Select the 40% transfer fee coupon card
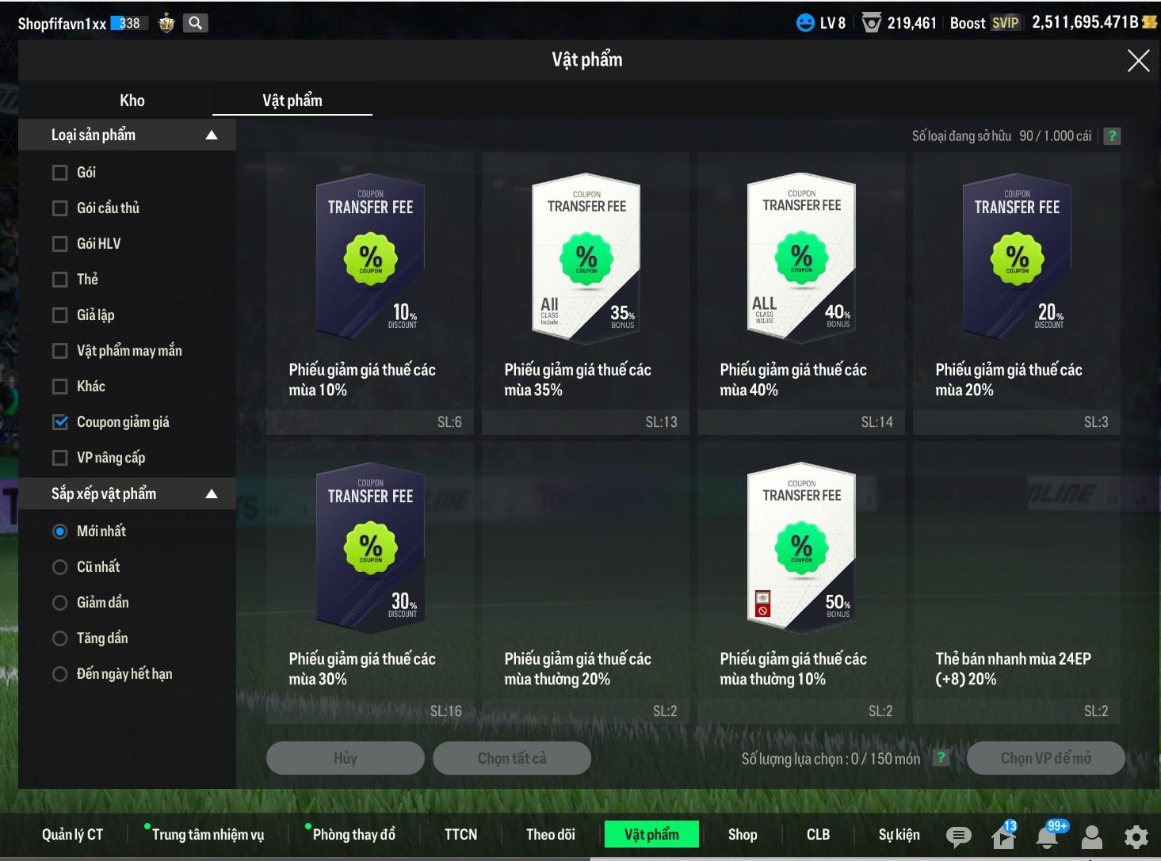Image resolution: width=1161 pixels, height=861 pixels. (x=801, y=293)
